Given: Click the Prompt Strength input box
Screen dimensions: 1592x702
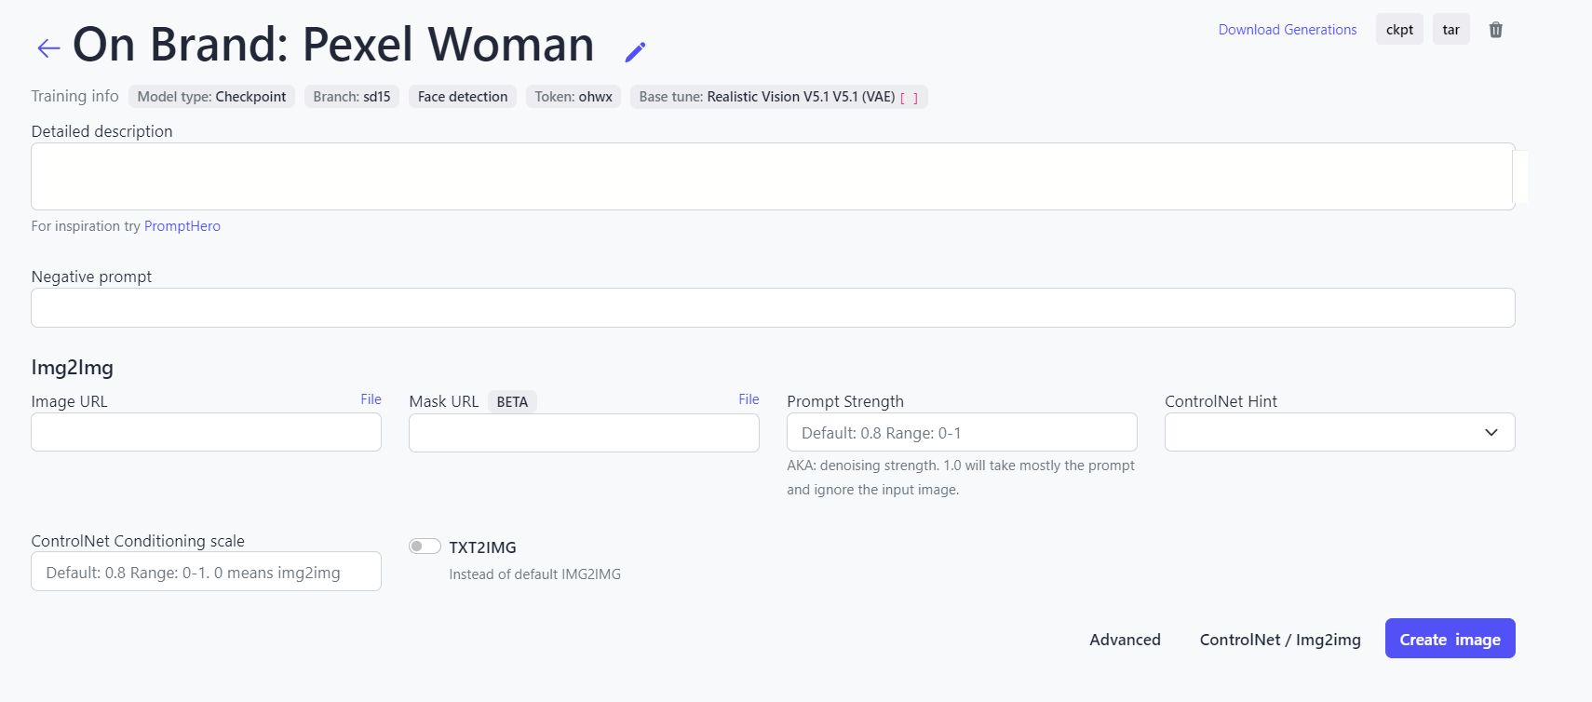Looking at the screenshot, I should click(961, 433).
